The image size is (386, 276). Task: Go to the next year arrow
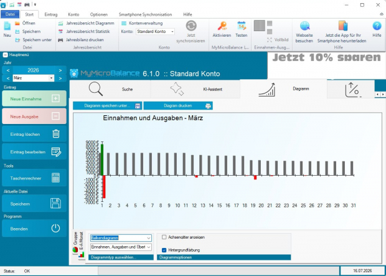coord(60,70)
